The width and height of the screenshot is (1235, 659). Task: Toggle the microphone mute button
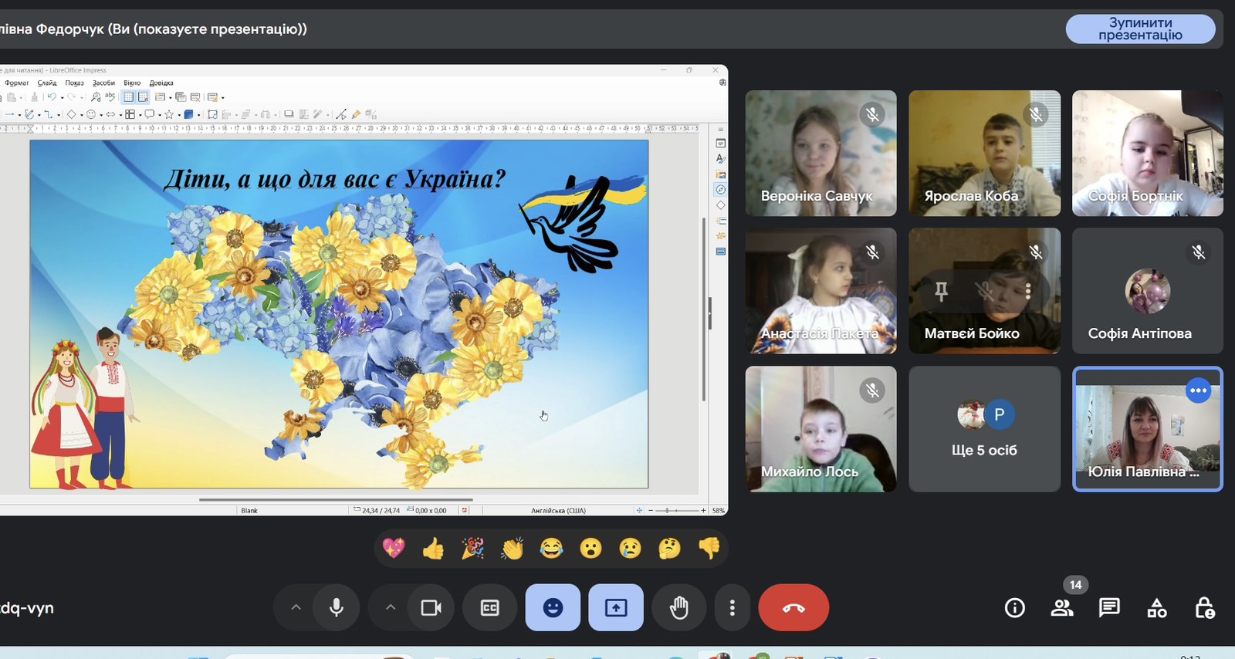[337, 608]
